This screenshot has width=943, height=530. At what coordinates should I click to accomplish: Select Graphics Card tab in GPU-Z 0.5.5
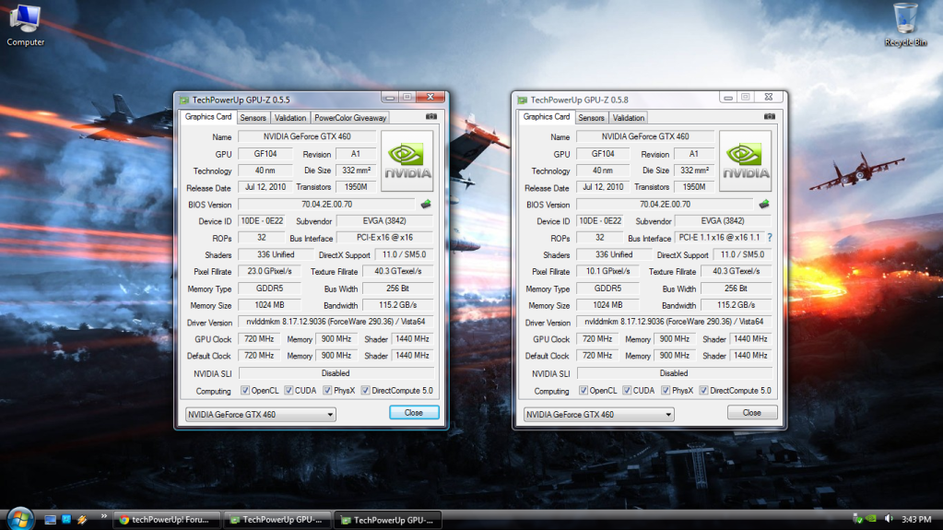point(208,117)
